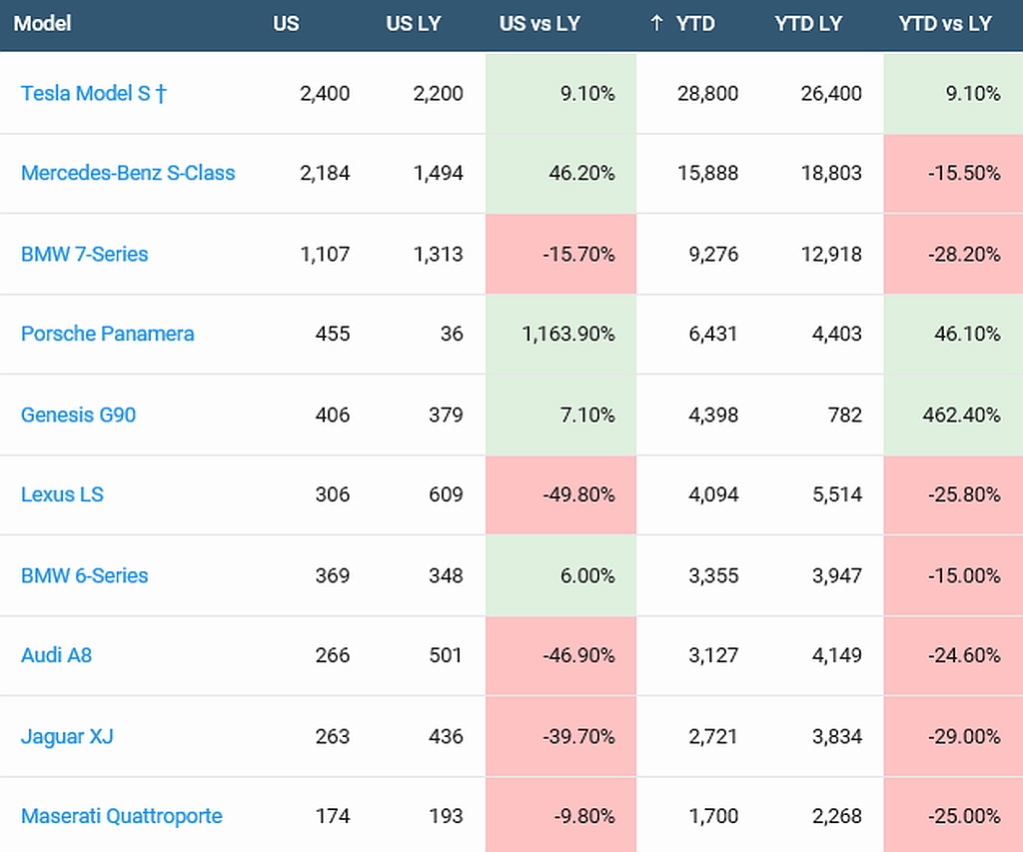
Task: Select the 2,721 YTD value for Jaguar XJ
Action: coord(713,736)
